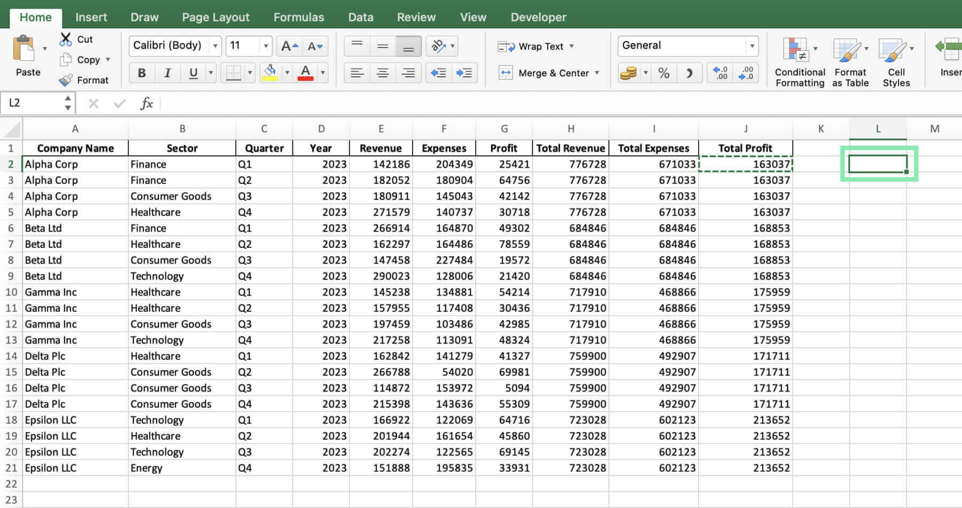
Task: Open Format as Table
Action: tap(850, 62)
